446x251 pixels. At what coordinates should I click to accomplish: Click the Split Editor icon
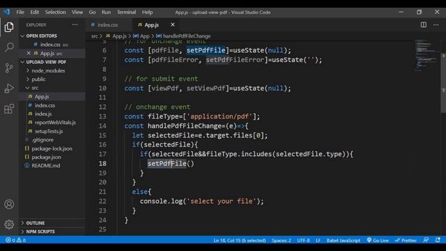424,25
